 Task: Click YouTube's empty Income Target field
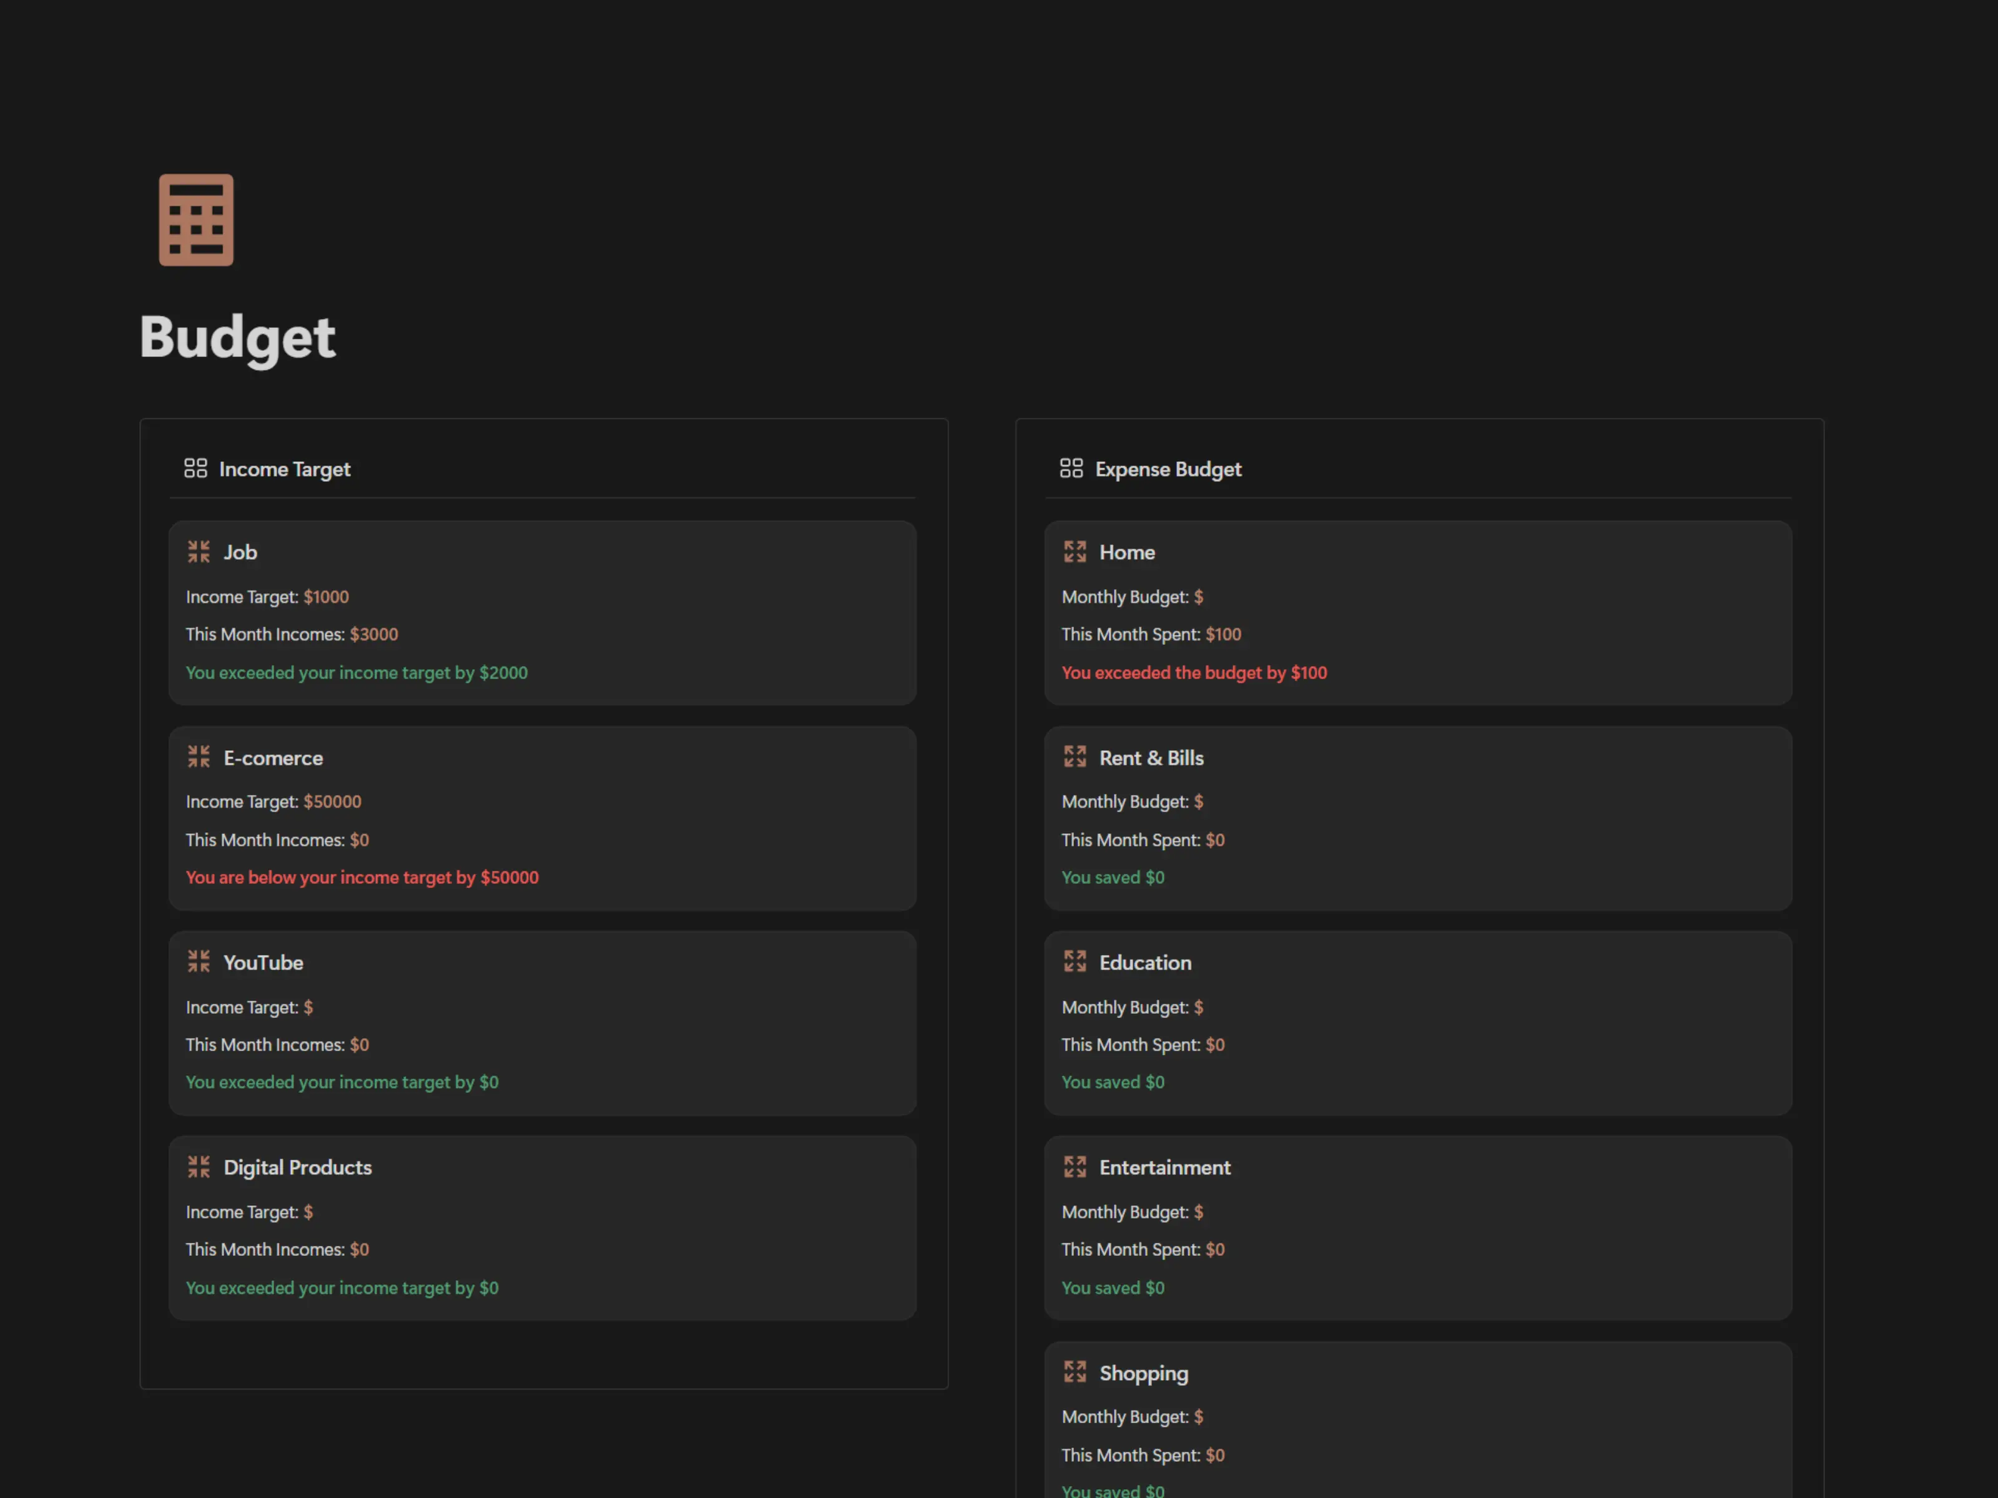point(308,1007)
